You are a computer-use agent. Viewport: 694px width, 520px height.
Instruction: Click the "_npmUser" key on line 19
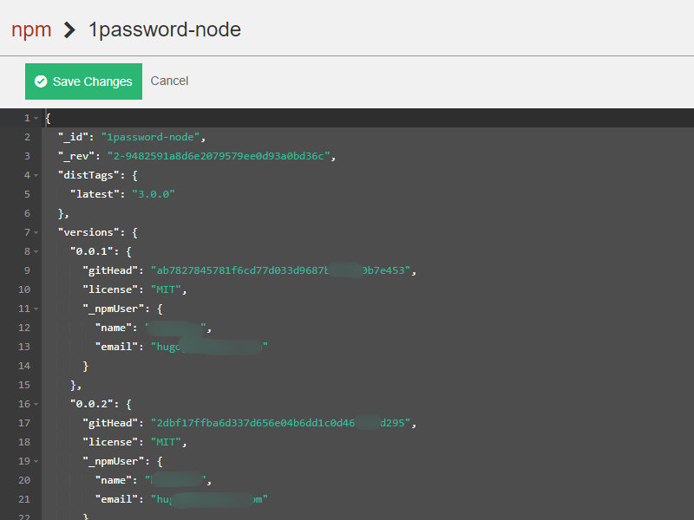114,461
